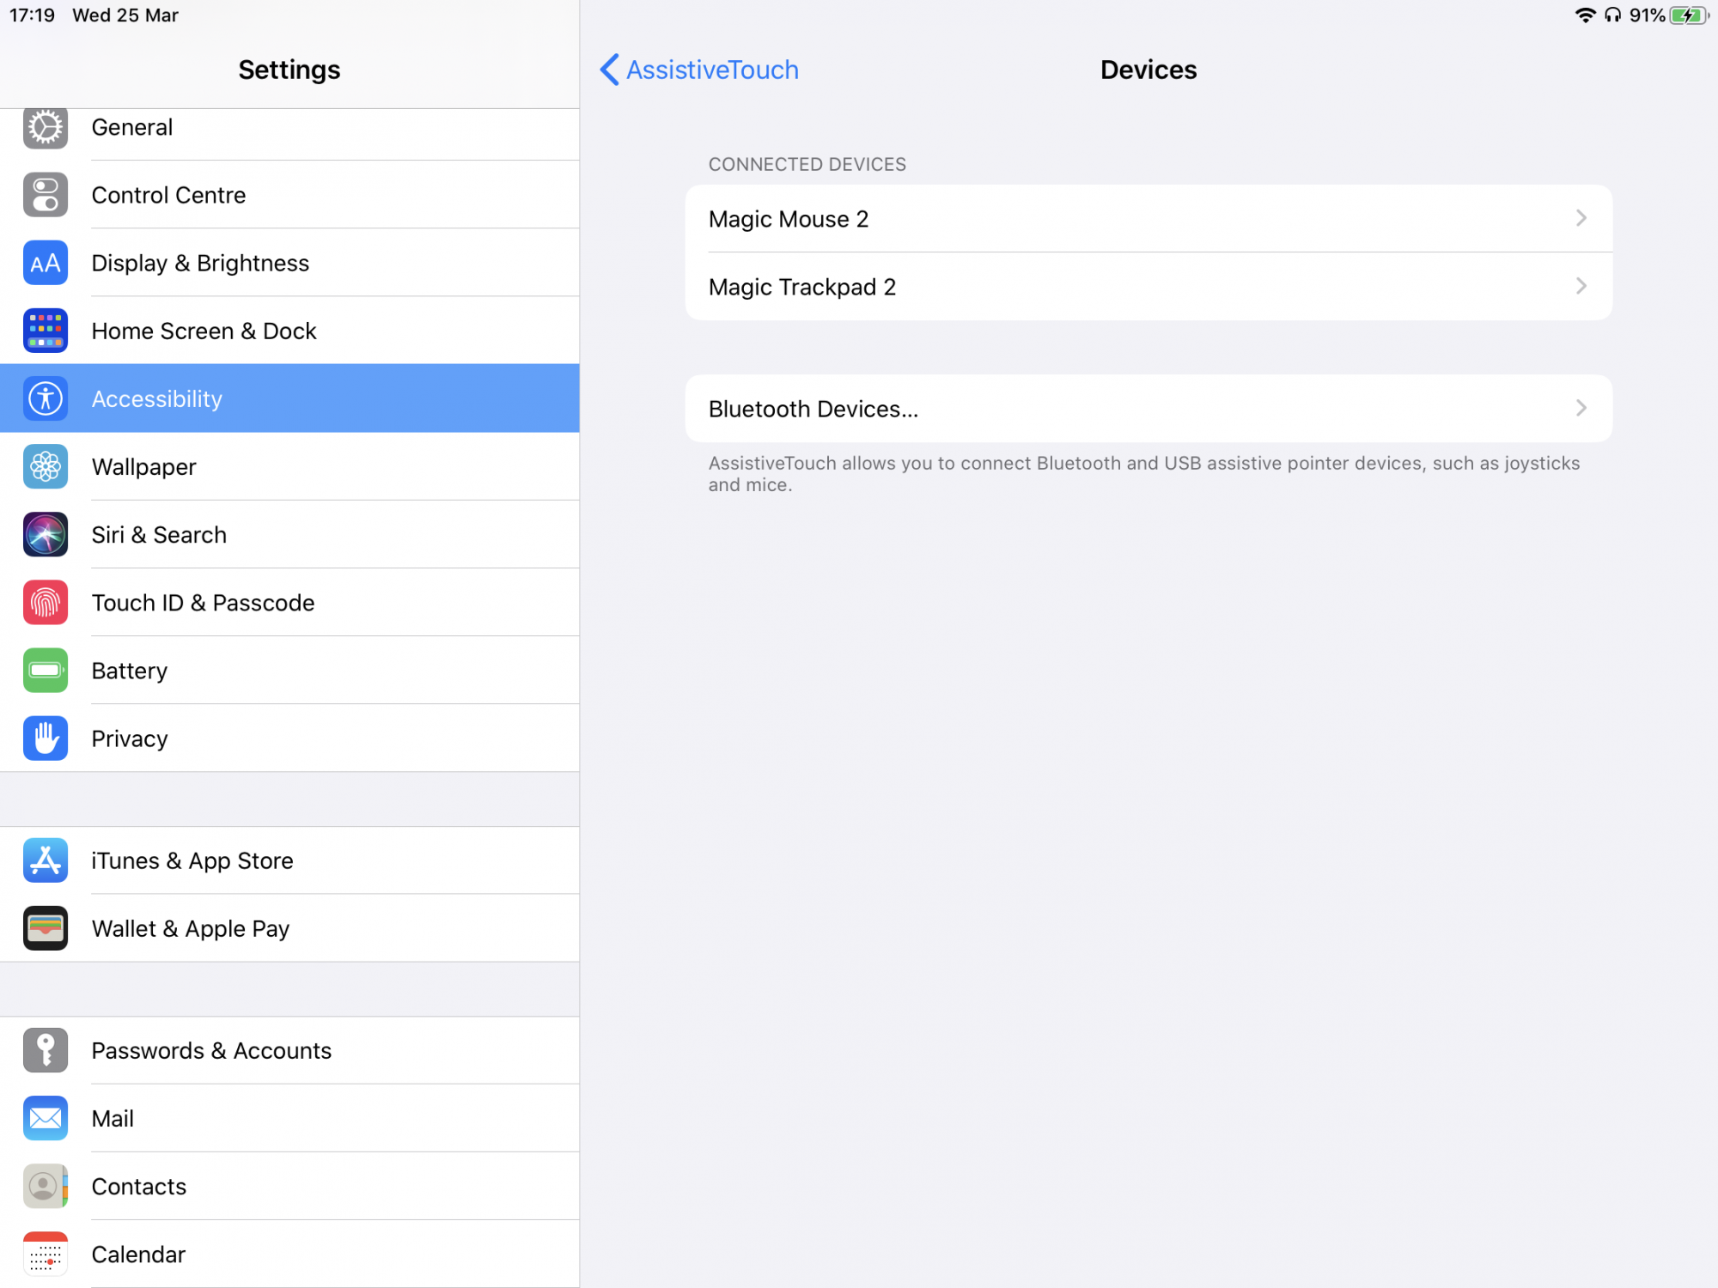
Task: Open Control Centre settings
Action: point(289,195)
